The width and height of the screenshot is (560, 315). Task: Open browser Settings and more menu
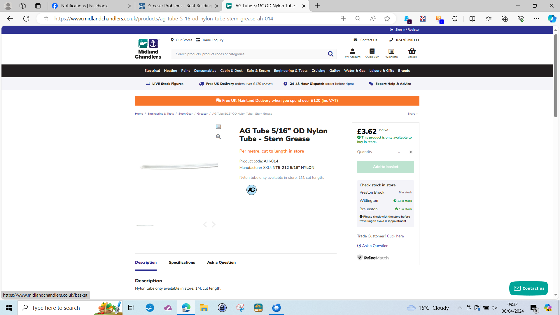pyautogui.click(x=537, y=19)
